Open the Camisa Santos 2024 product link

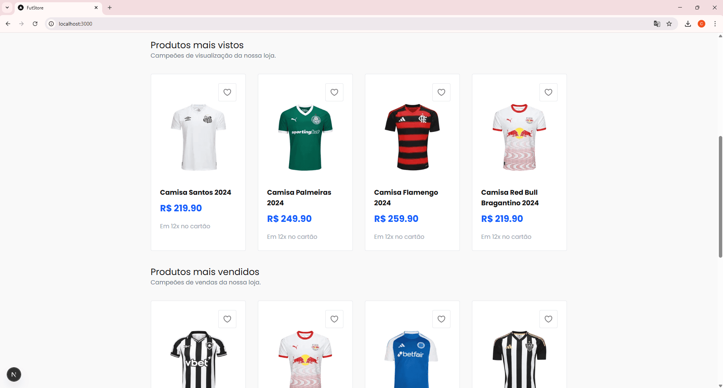click(x=195, y=192)
